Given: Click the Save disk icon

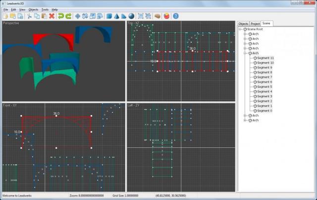Looking at the screenshot, I should coord(19,16).
